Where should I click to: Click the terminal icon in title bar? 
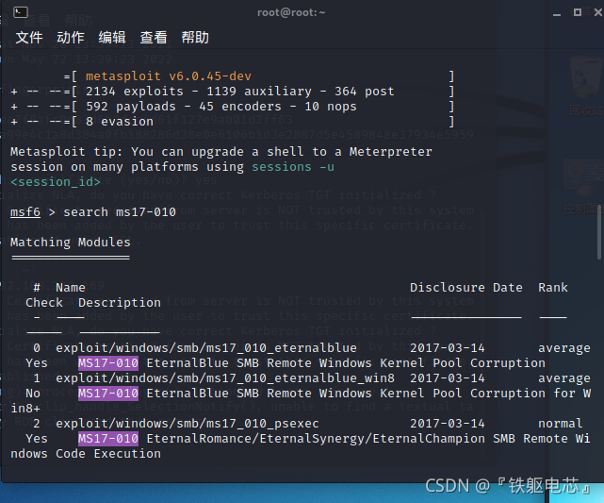coord(21,12)
